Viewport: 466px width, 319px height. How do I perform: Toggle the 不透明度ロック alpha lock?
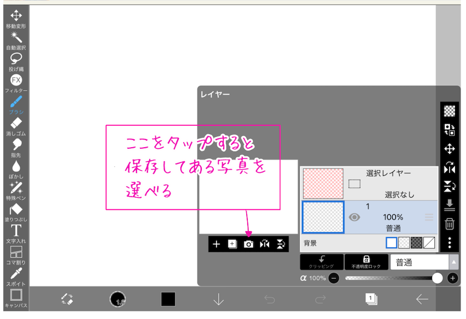pyautogui.click(x=366, y=262)
